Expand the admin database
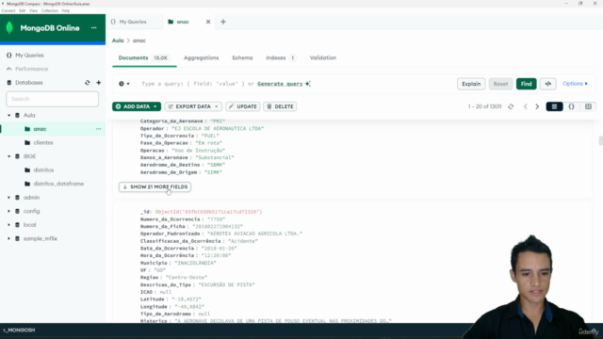 tap(8, 198)
